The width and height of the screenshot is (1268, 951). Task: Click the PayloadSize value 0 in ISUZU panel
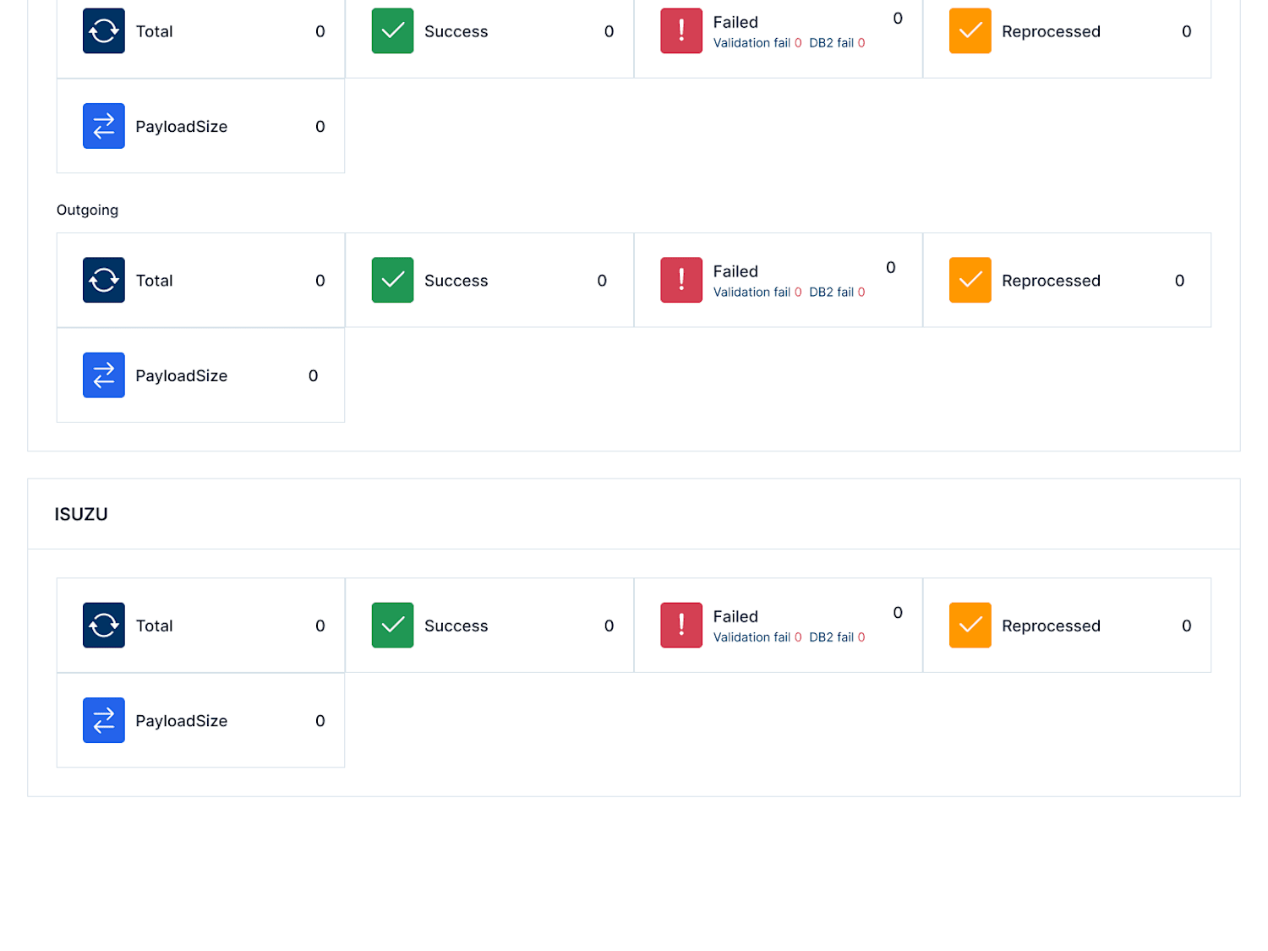pos(320,721)
